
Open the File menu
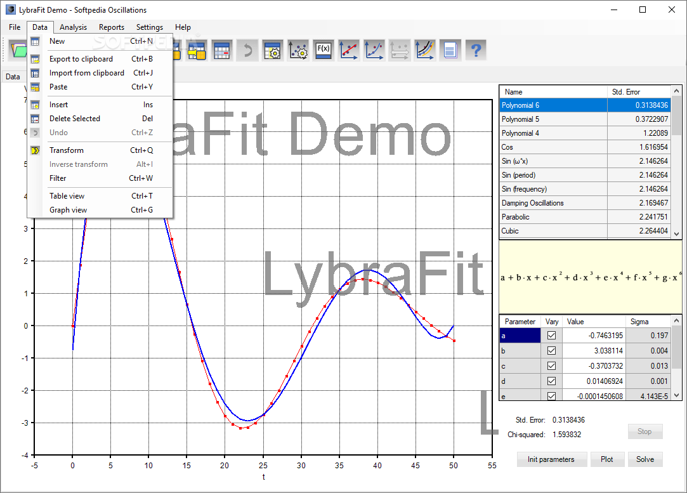[x=15, y=27]
